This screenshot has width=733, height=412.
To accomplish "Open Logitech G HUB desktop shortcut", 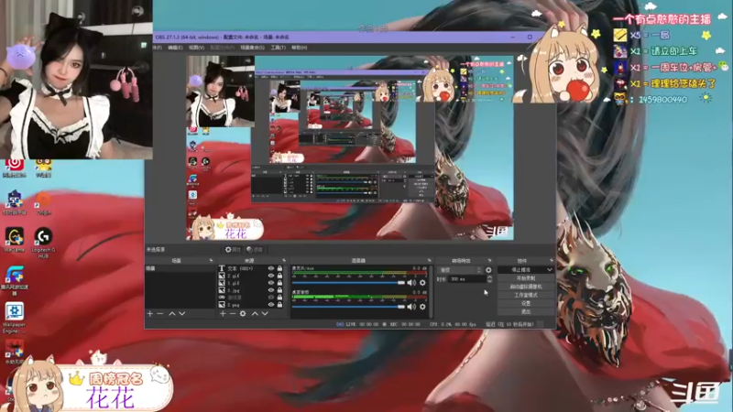I will pos(43,243).
